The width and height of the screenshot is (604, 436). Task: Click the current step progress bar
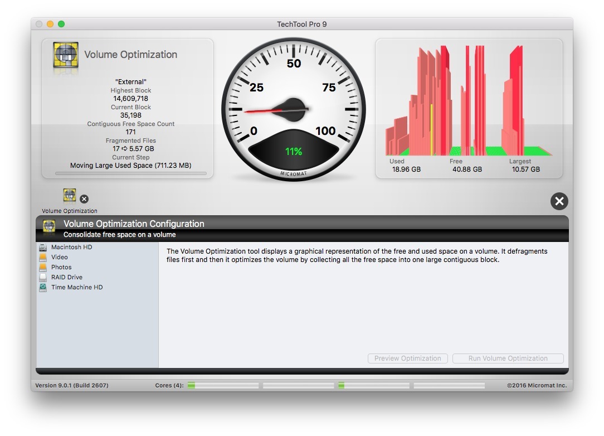click(x=131, y=173)
